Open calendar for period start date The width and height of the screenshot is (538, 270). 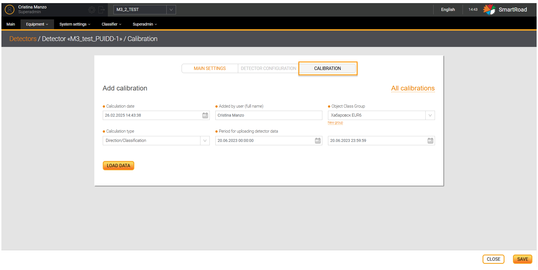pyautogui.click(x=318, y=141)
